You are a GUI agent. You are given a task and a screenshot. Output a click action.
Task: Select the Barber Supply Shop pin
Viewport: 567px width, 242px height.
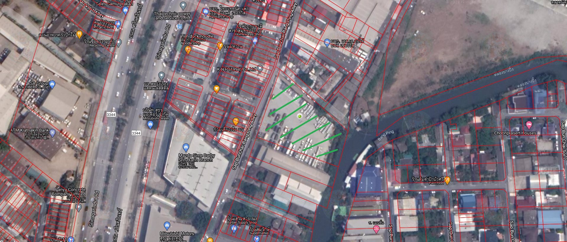[234, 229]
